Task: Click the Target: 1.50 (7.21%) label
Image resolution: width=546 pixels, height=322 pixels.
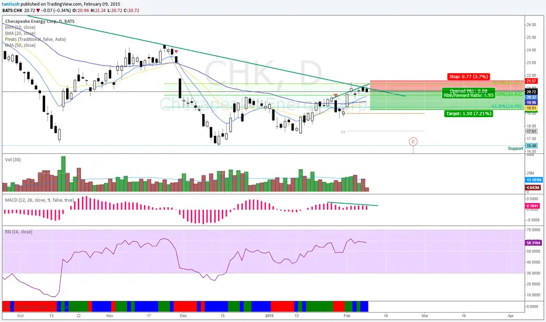Action: (x=469, y=114)
